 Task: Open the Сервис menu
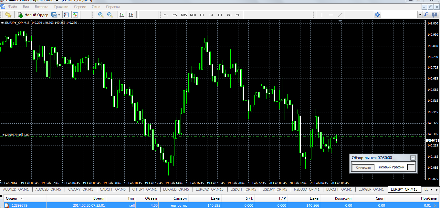click(x=80, y=6)
